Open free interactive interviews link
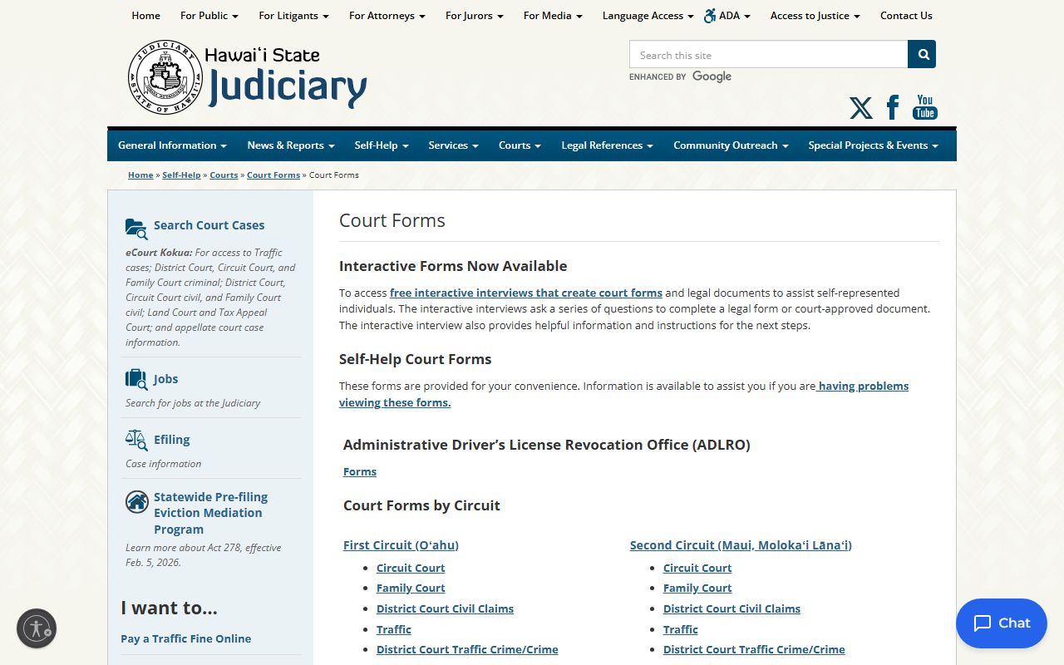1064x665 pixels. (526, 293)
